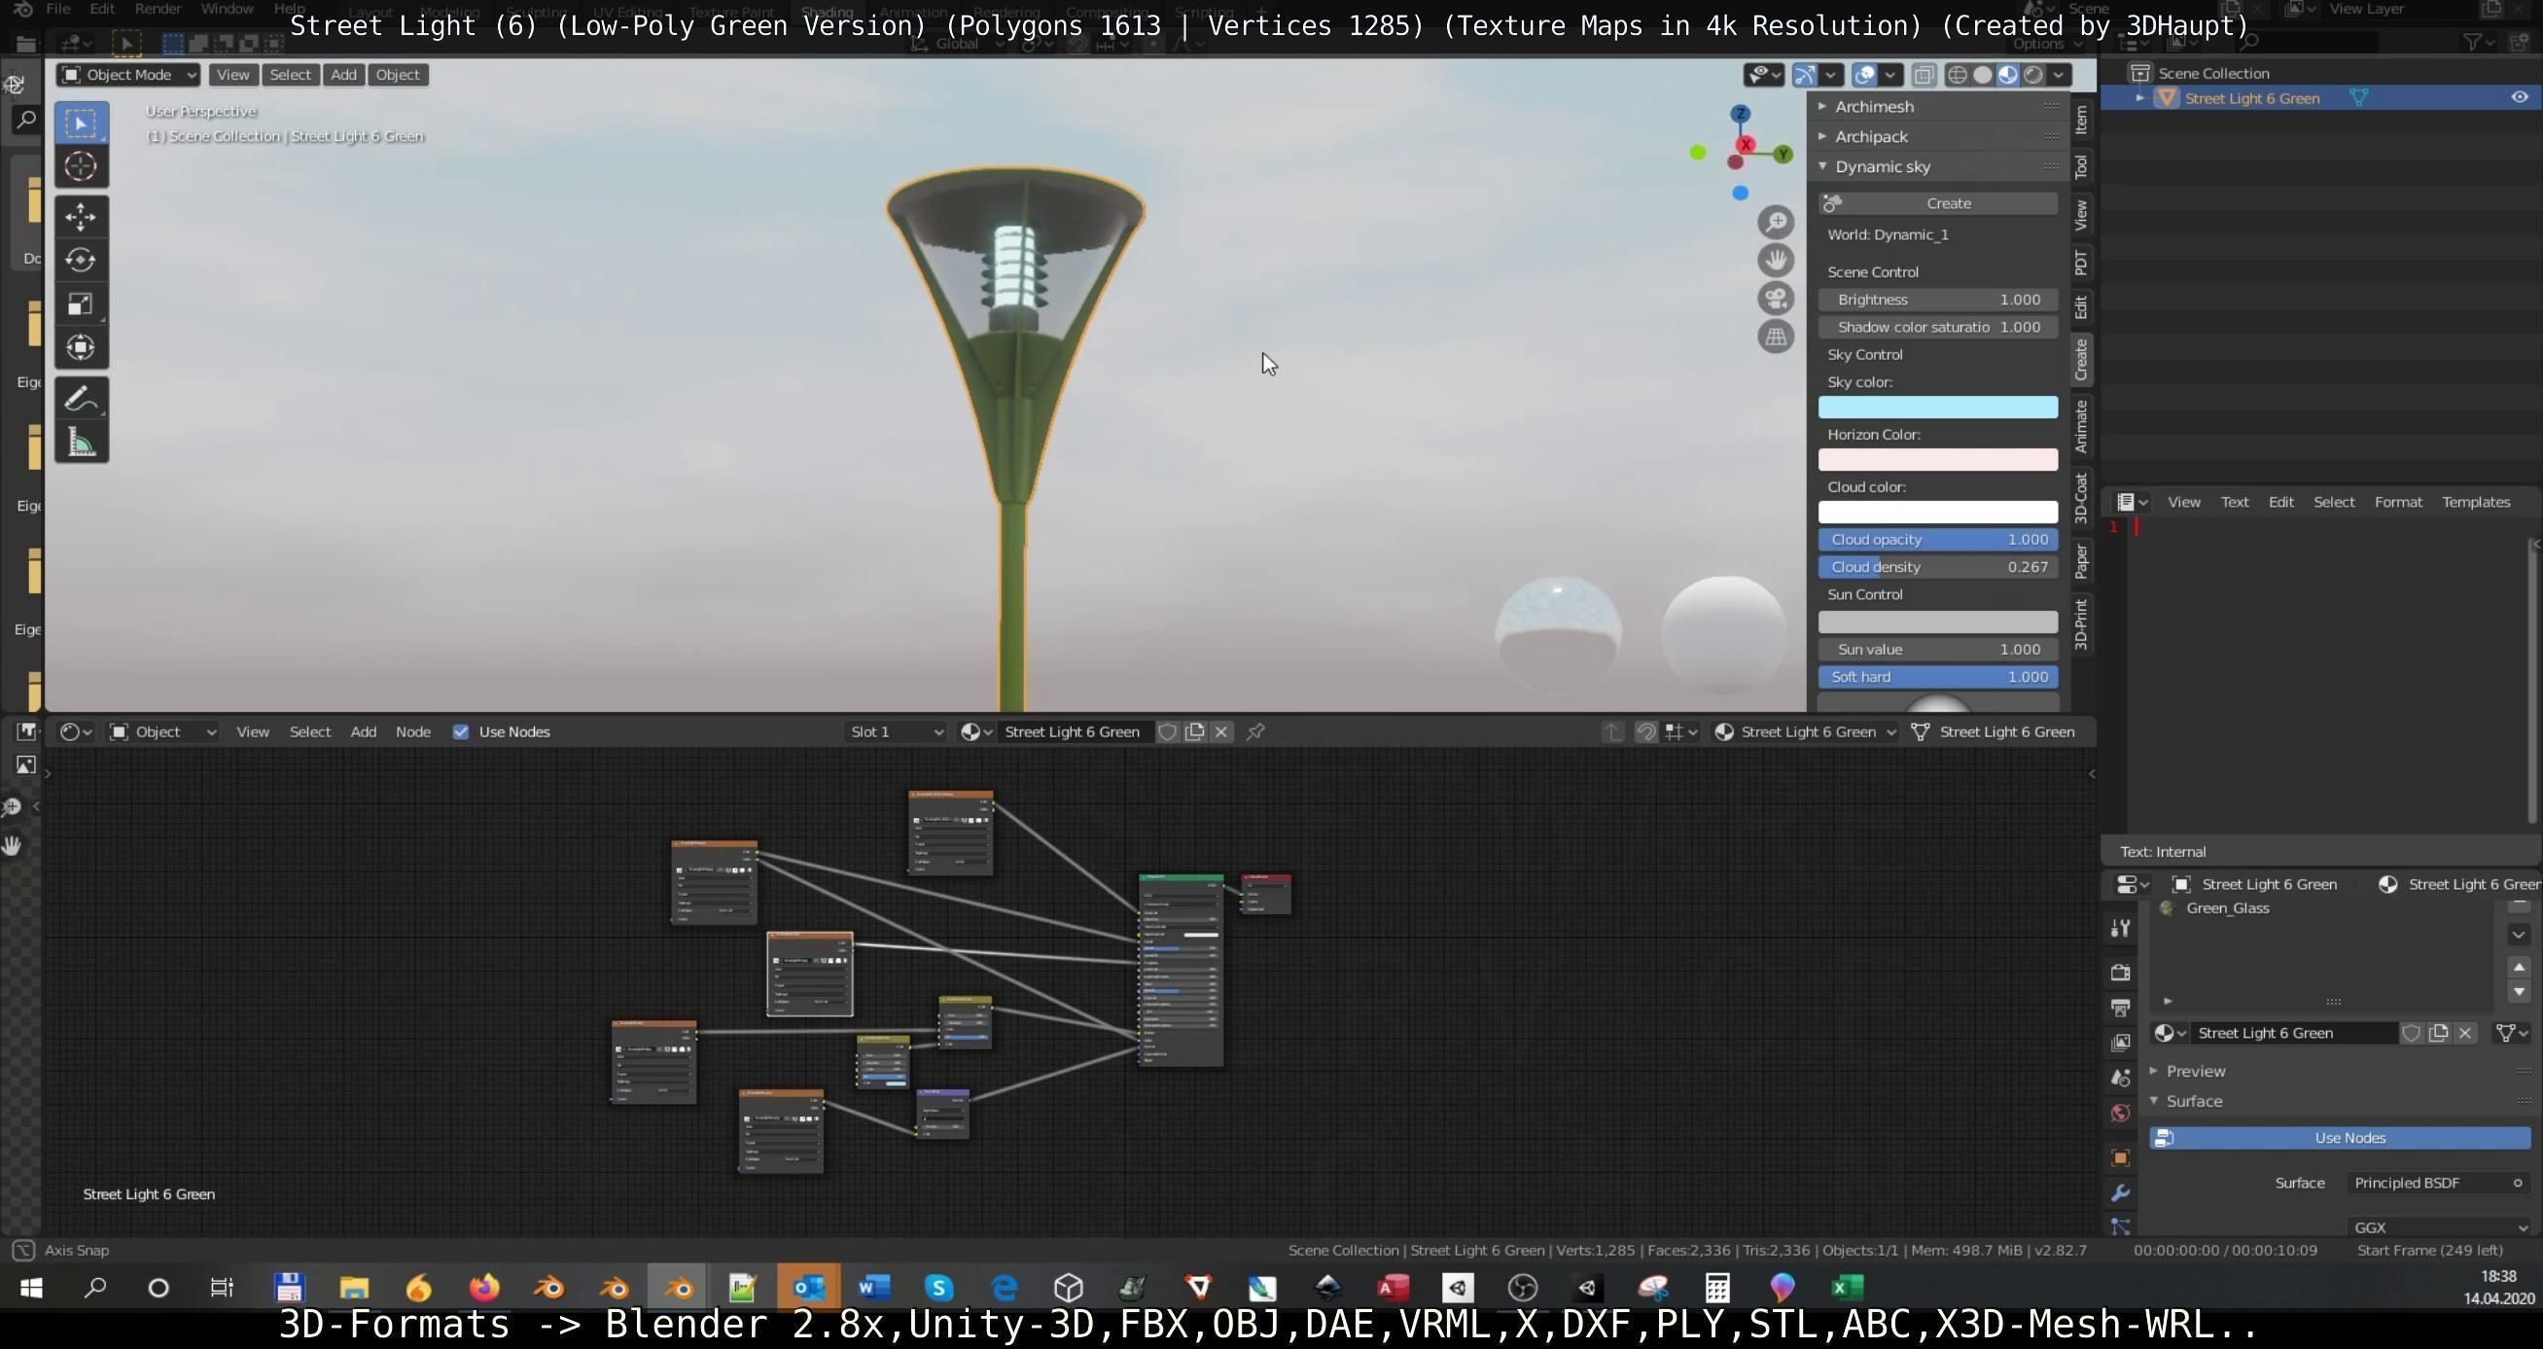This screenshot has height=1349, width=2543.
Task: Open Excel from the taskbar
Action: [1847, 1288]
